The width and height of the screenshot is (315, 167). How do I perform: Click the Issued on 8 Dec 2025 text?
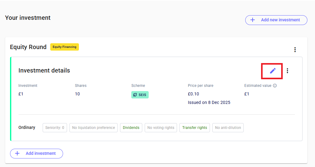click(x=209, y=102)
